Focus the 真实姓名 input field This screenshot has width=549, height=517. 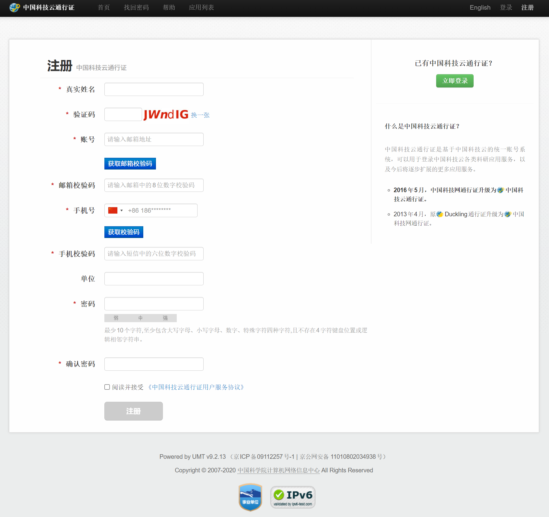coord(154,89)
